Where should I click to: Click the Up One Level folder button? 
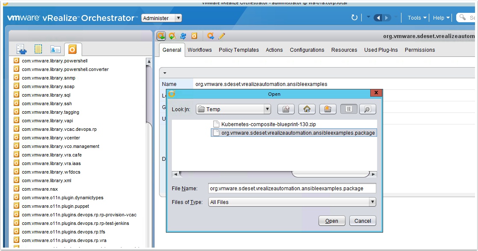click(286, 109)
